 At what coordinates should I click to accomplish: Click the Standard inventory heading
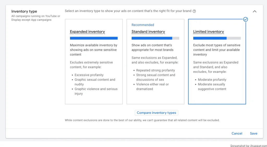148,32
